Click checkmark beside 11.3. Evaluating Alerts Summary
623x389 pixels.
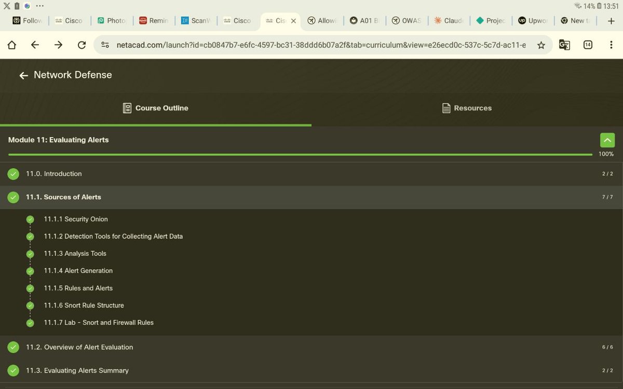(x=13, y=370)
